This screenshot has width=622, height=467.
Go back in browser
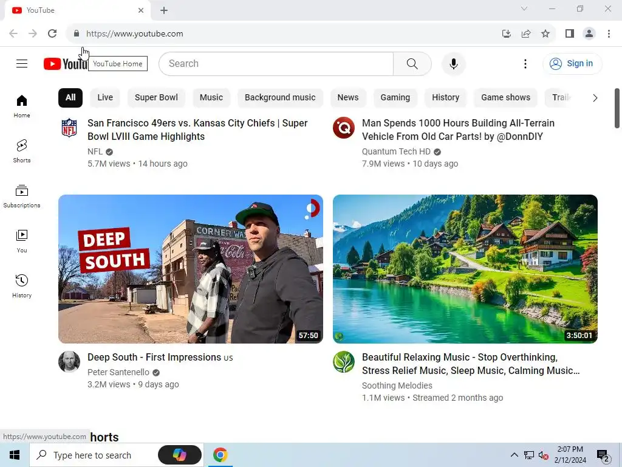pos(13,33)
